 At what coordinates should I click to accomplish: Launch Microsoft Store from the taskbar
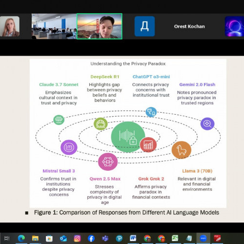coord(49,239)
